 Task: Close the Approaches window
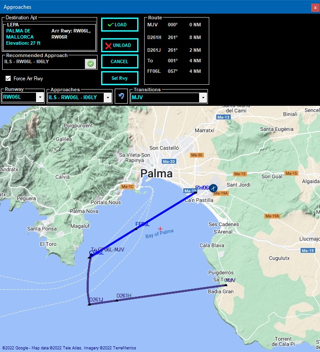click(315, 7)
